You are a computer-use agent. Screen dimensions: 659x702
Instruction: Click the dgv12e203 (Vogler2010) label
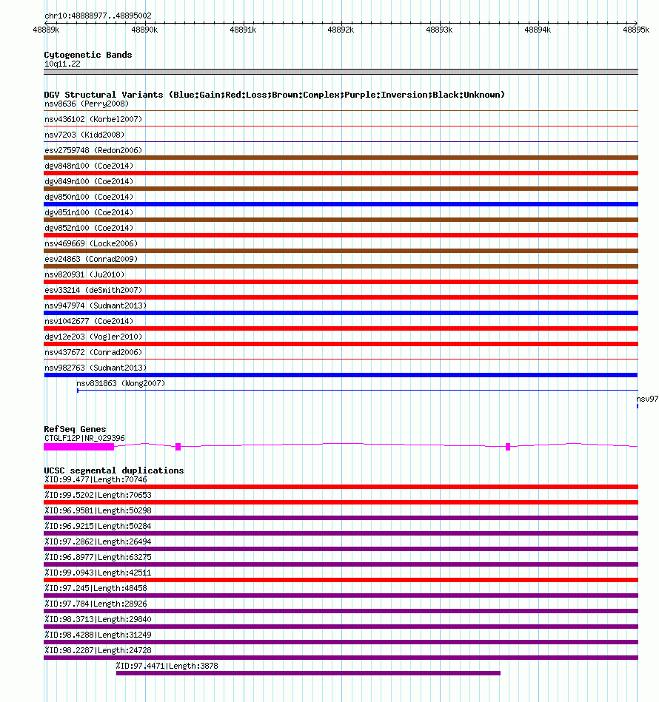click(93, 337)
